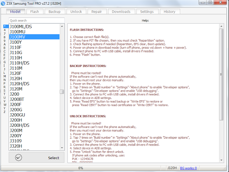Jump to index number 4
Screen dimensions: 229x172
point(5,30)
